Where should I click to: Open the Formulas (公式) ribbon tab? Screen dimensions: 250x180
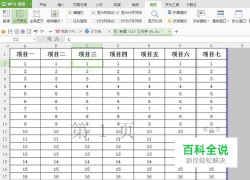tap(99, 4)
